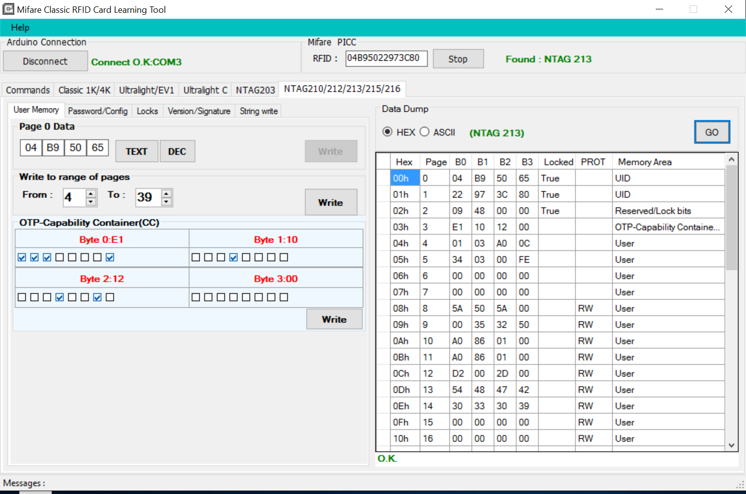Click the Page 0 byte field 65
Image resolution: width=746 pixels, height=494 pixels.
point(98,148)
